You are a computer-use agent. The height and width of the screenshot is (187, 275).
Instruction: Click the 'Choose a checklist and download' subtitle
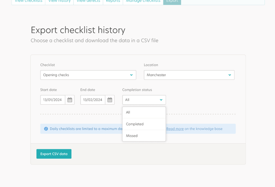click(94, 40)
